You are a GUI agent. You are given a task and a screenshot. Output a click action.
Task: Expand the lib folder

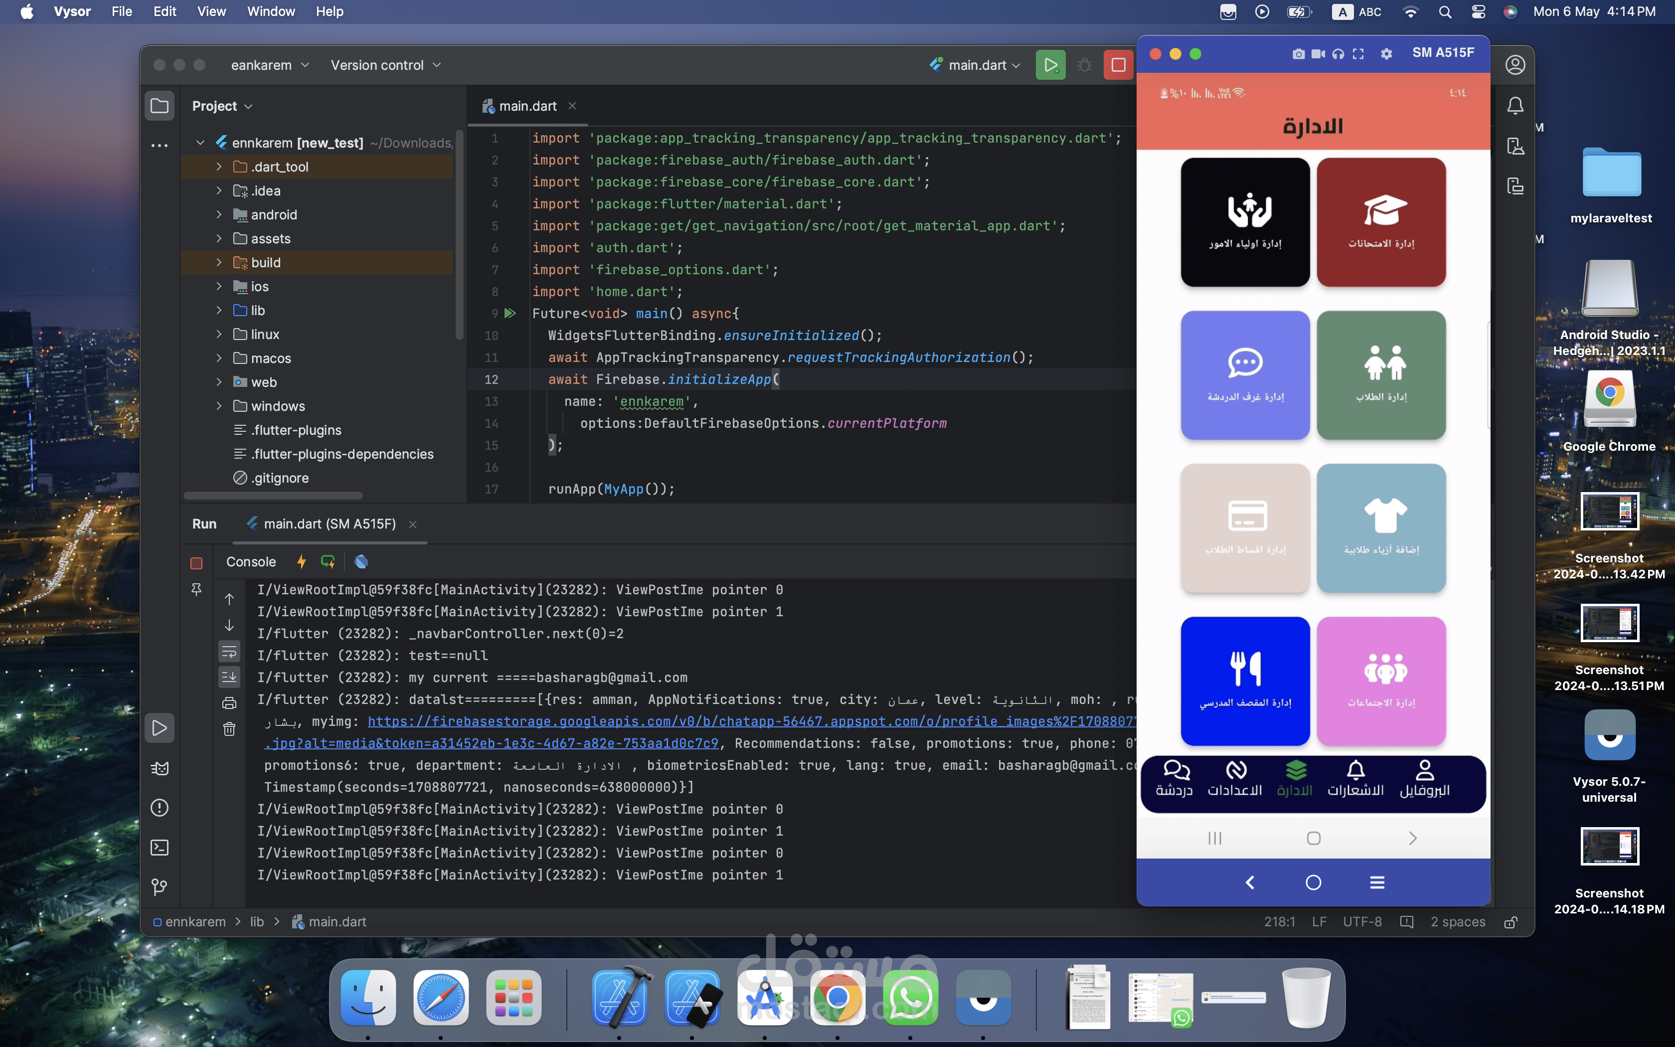coord(219,310)
